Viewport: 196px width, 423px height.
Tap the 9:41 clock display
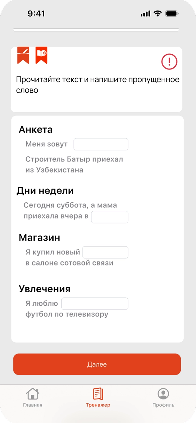36,13
